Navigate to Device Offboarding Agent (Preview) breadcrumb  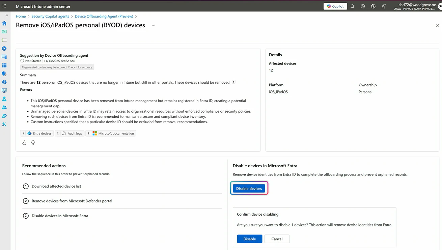pos(104,16)
